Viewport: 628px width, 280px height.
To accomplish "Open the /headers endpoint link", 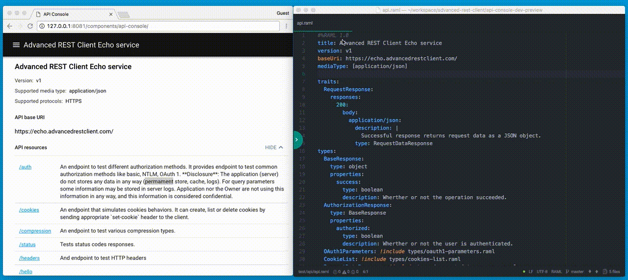I will coord(29,258).
